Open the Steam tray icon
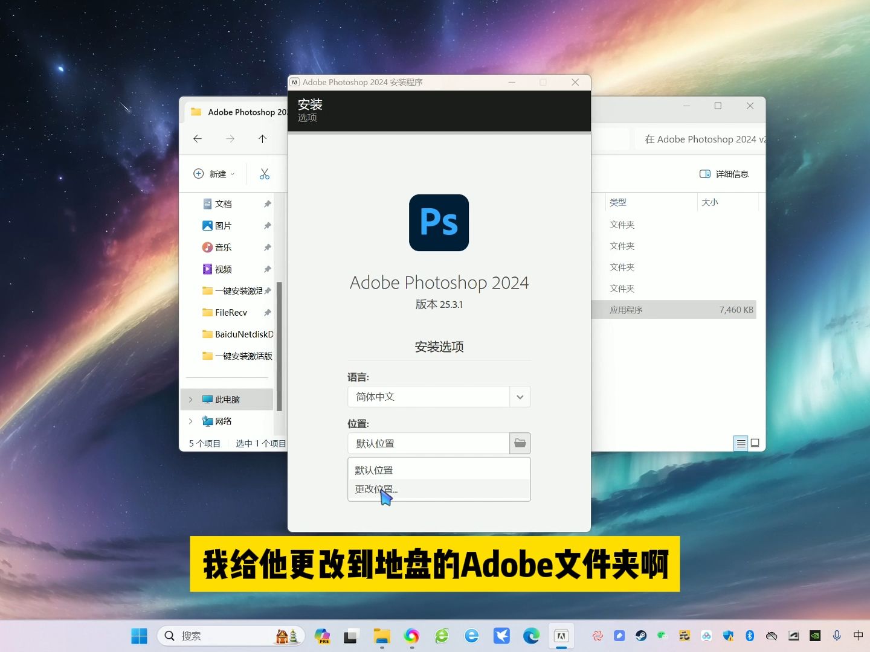 pos(641,636)
